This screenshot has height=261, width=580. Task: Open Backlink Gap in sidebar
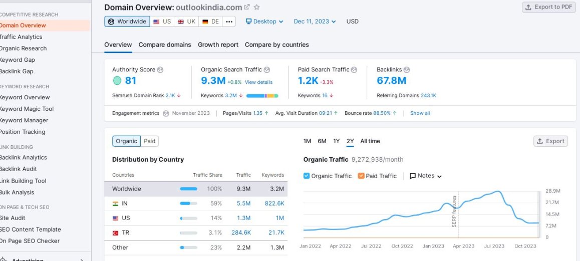pos(17,71)
